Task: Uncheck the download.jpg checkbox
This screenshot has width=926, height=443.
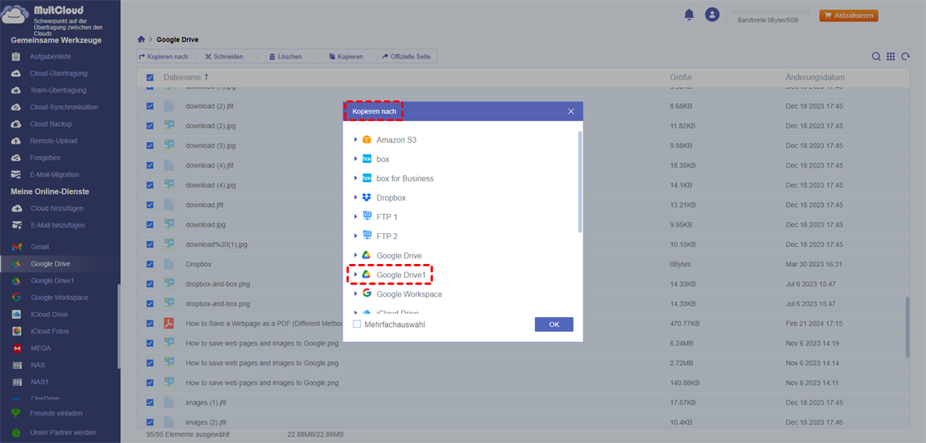Action: click(x=150, y=225)
